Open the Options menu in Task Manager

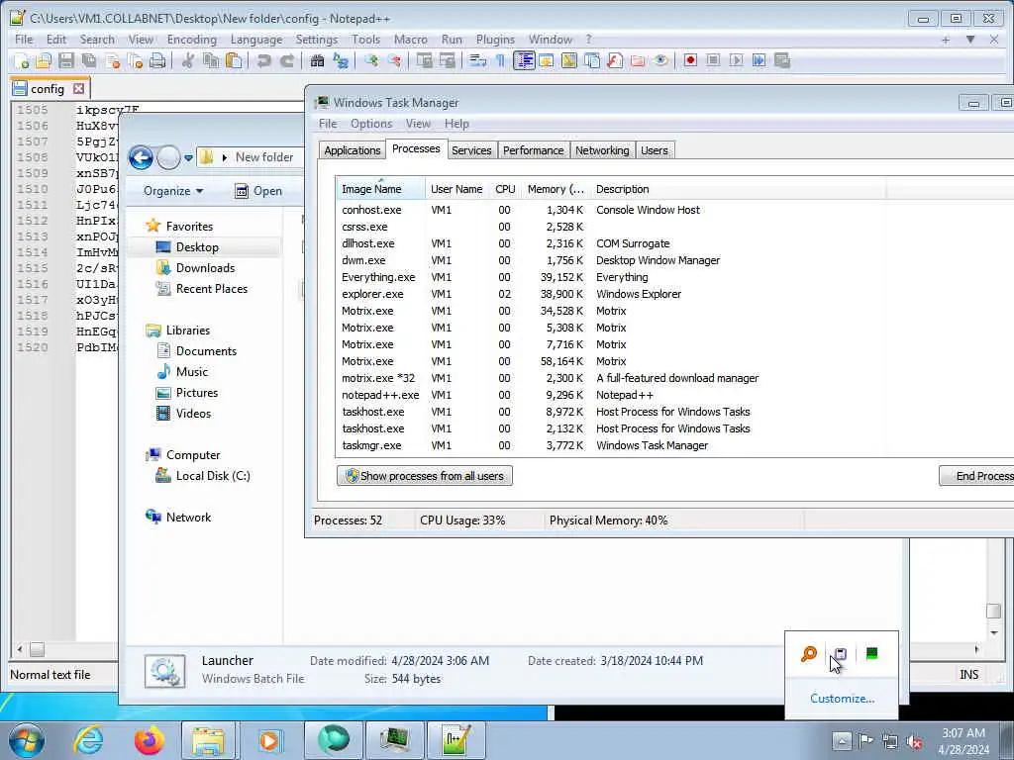pyautogui.click(x=371, y=124)
